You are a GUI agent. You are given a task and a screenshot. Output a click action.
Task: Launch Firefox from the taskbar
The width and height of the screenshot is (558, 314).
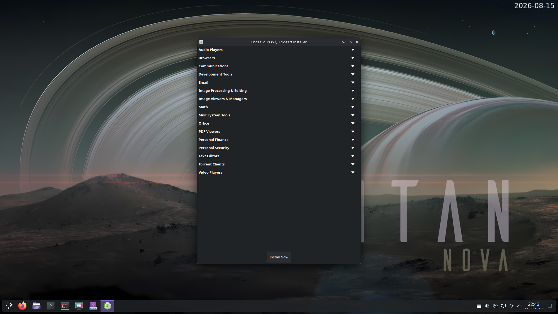[22, 306]
